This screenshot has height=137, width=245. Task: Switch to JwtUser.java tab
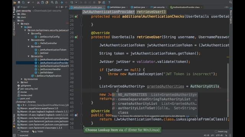pyautogui.click(x=139, y=7)
